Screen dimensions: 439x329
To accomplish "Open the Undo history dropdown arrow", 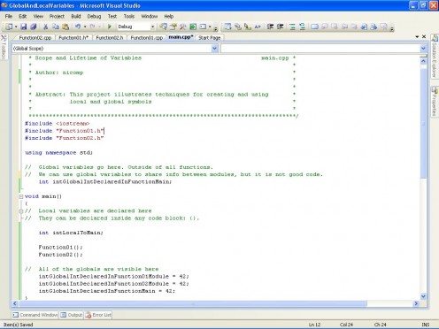I will tap(85, 27).
